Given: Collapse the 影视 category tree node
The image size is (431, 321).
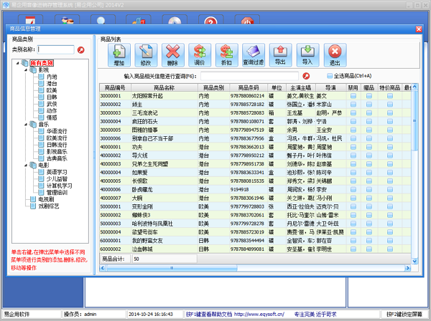Looking at the screenshot, I should coord(26,70).
